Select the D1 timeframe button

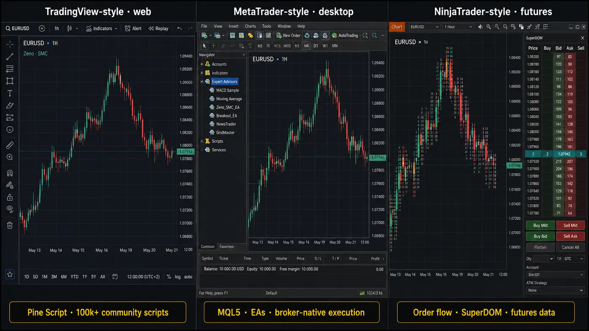point(316,46)
